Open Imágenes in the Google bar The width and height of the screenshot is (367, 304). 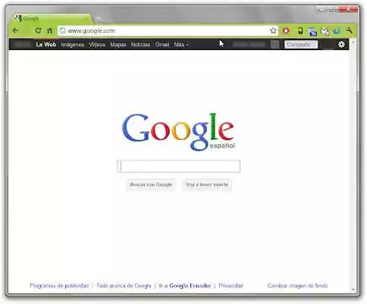coord(72,45)
